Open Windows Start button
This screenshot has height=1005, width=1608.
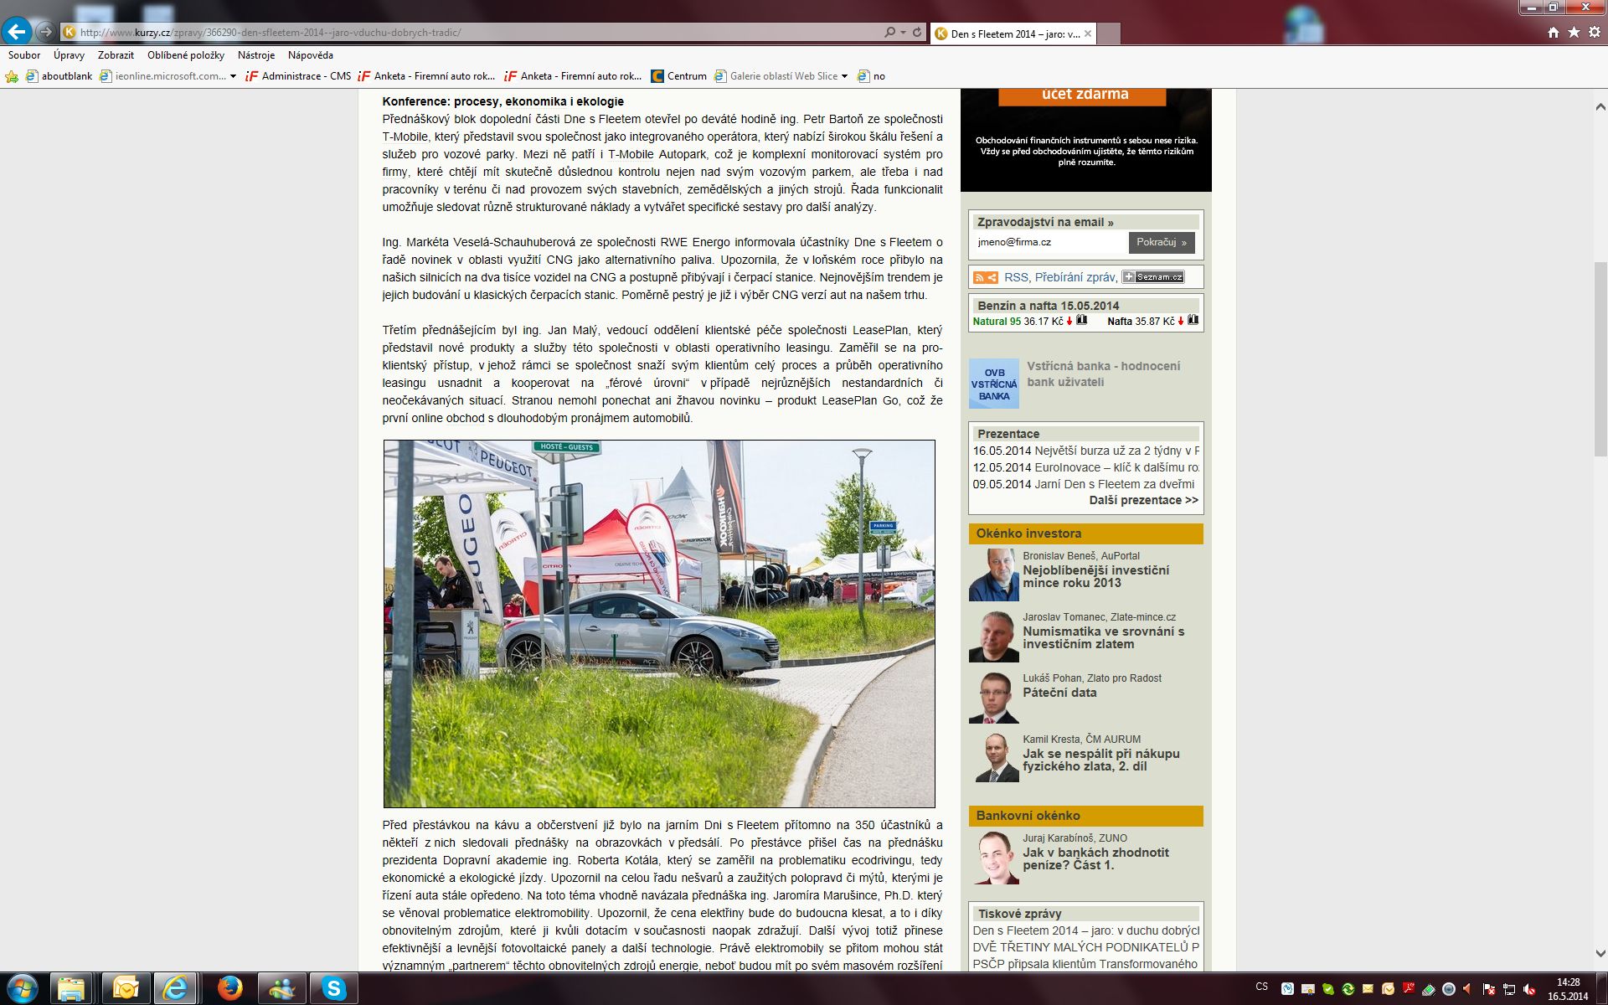pos(21,989)
